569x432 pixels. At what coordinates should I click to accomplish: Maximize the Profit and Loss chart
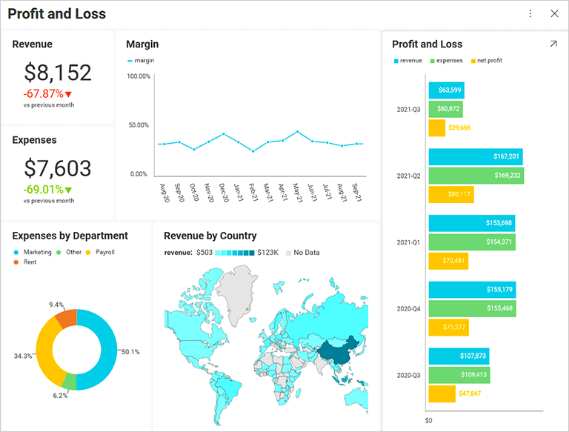[x=553, y=44]
